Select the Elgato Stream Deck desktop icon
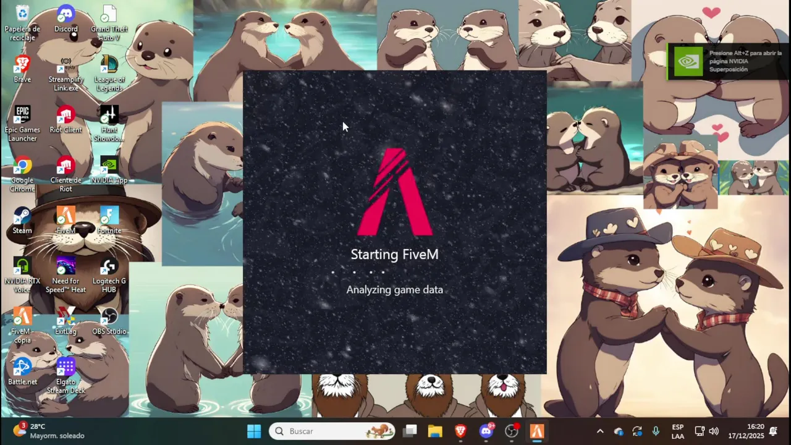 point(66,376)
